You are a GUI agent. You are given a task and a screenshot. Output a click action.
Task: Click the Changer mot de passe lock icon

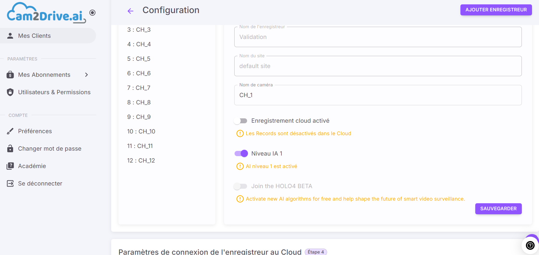coord(10,149)
